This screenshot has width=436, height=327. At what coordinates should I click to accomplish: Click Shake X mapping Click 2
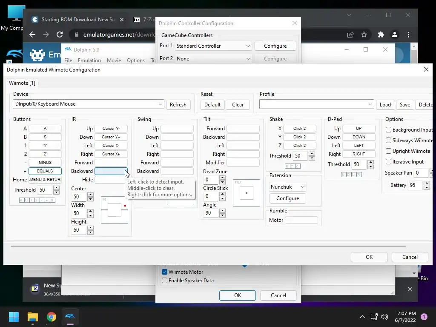tap(299, 129)
